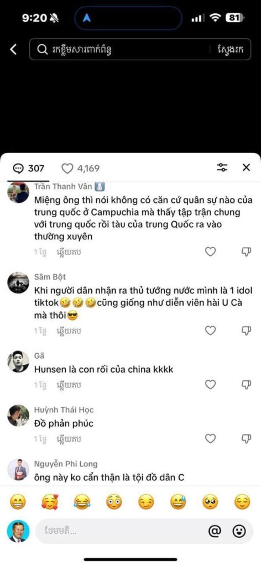Dislike the Hunsen puppet comment by Gã
Screen dimensions: 261x566
[x=246, y=385]
